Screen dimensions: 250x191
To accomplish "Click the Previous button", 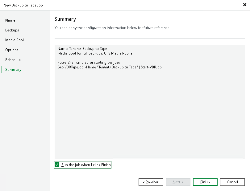I will tap(151, 182).
